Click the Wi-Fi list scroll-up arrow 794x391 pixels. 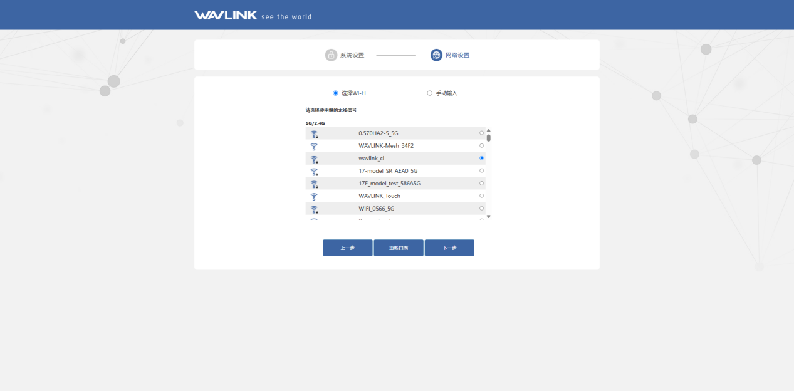click(489, 130)
